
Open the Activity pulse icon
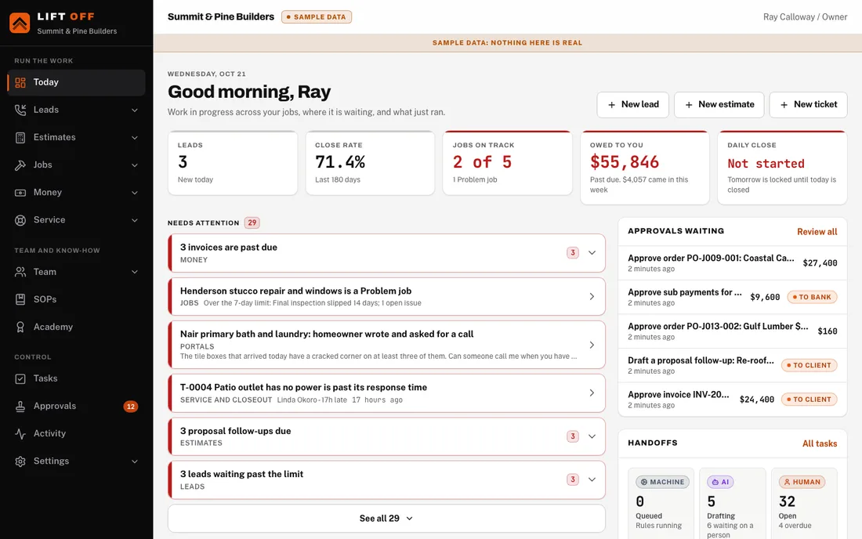[20, 433]
